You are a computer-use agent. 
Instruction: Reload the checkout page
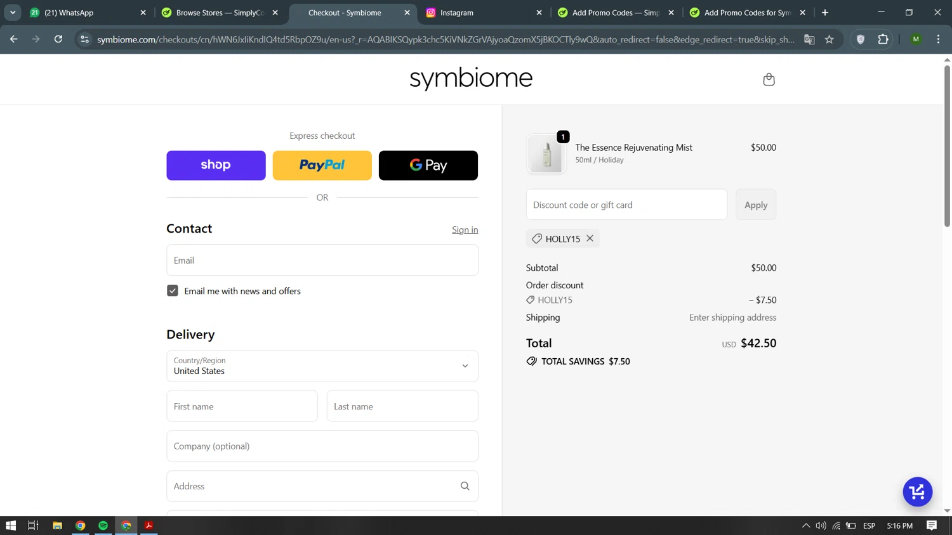click(58, 39)
